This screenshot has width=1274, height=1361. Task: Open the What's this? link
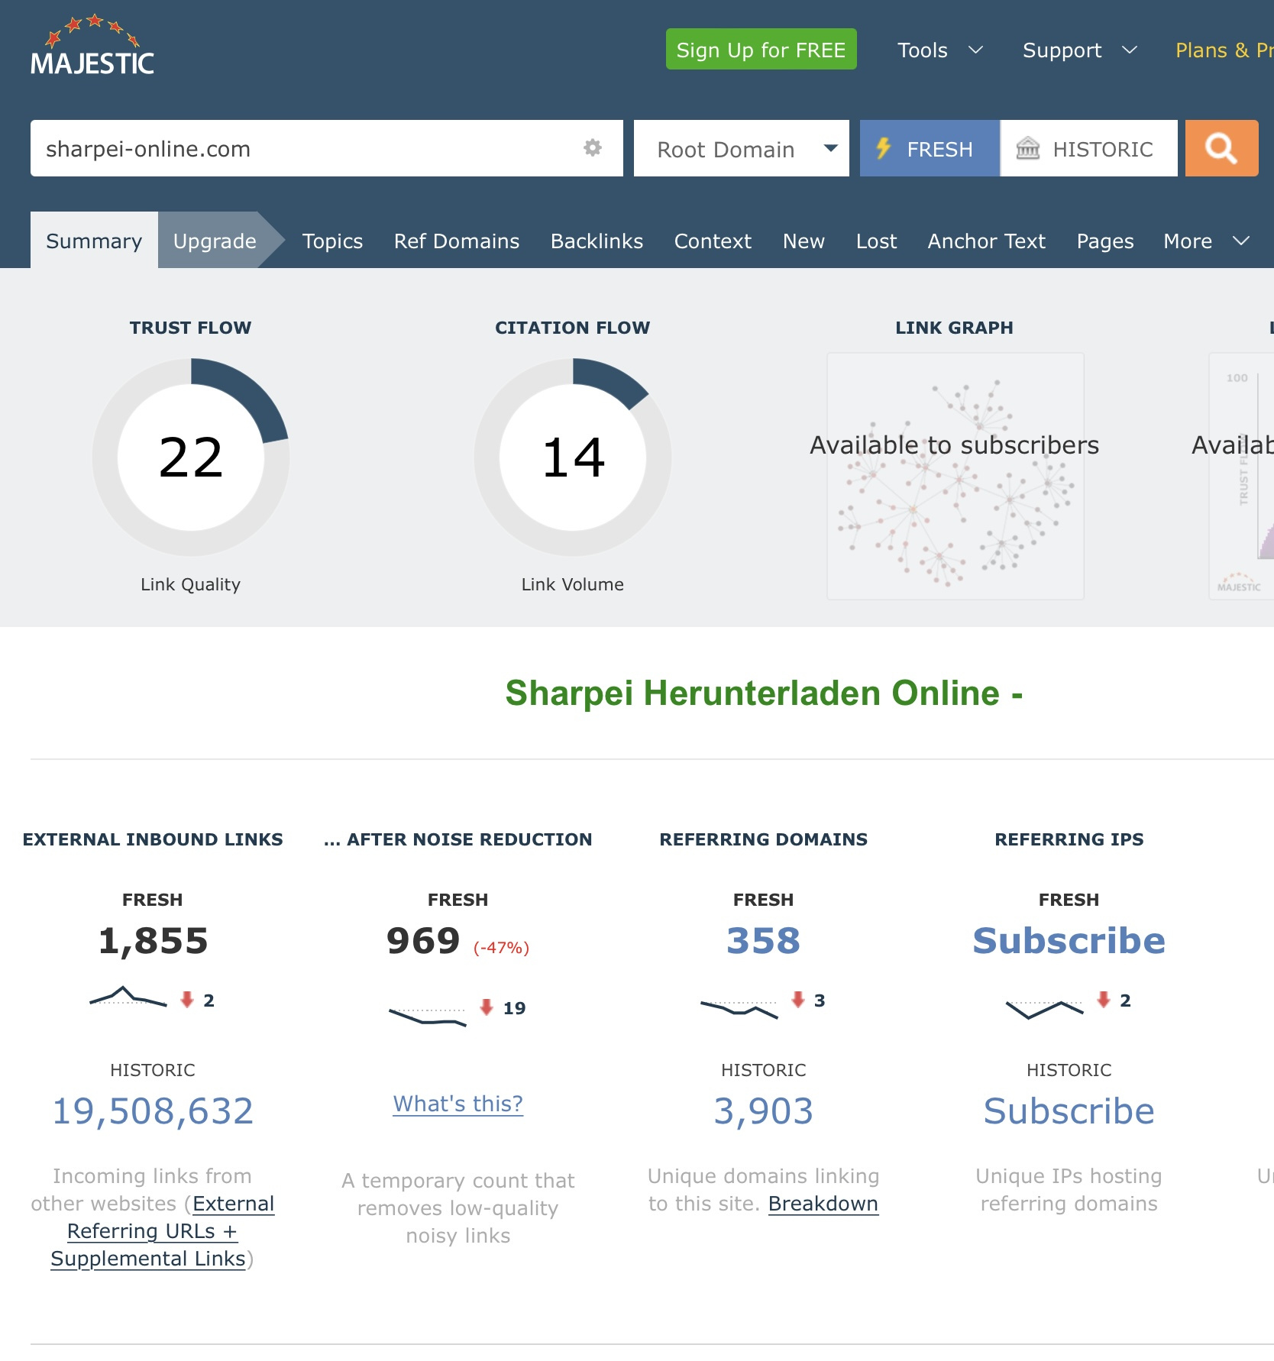458,1104
